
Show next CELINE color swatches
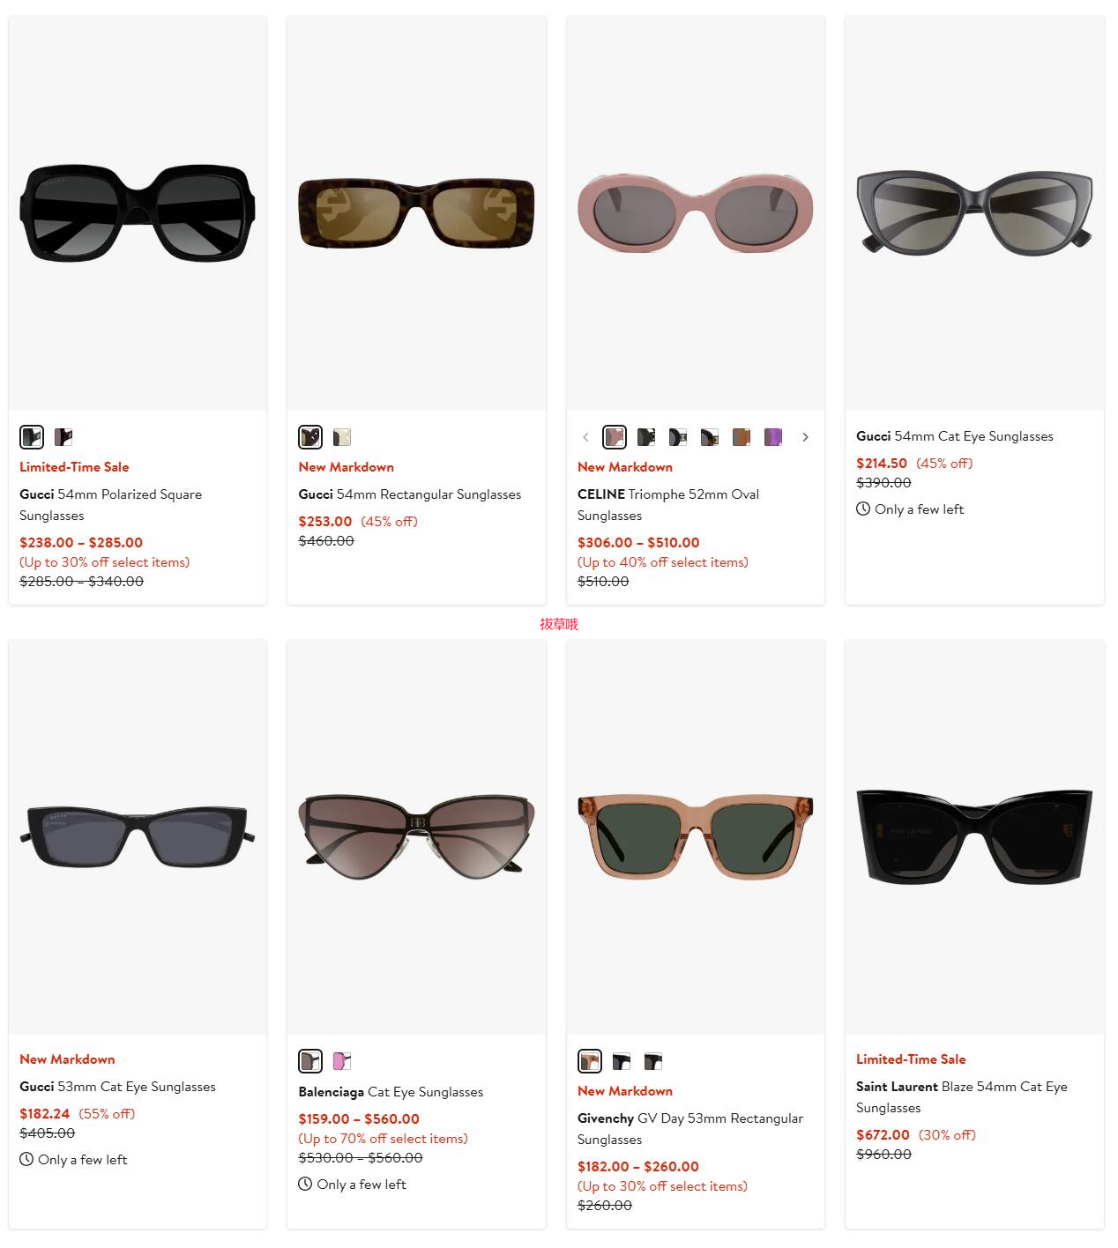(805, 436)
